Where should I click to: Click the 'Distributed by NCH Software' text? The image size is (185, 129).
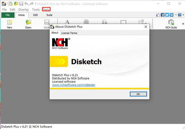coord(71,78)
